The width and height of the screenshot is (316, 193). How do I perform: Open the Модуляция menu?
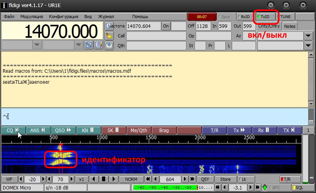coord(32,17)
